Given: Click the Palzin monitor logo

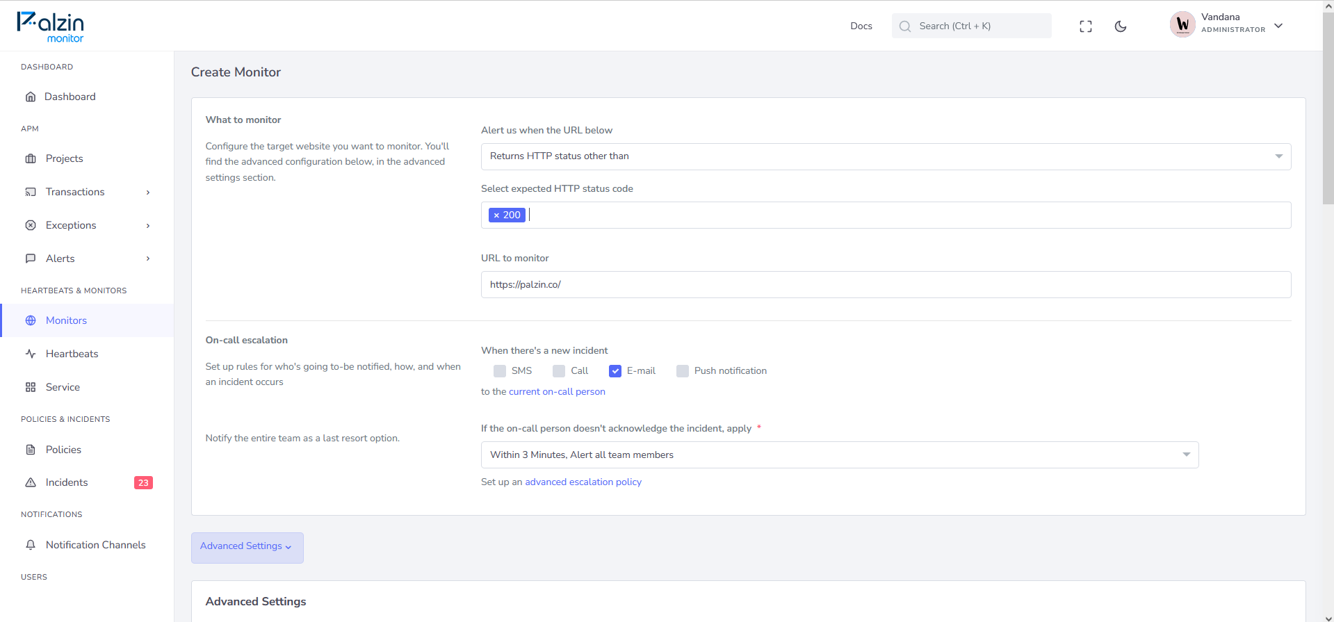Looking at the screenshot, I should [50, 27].
